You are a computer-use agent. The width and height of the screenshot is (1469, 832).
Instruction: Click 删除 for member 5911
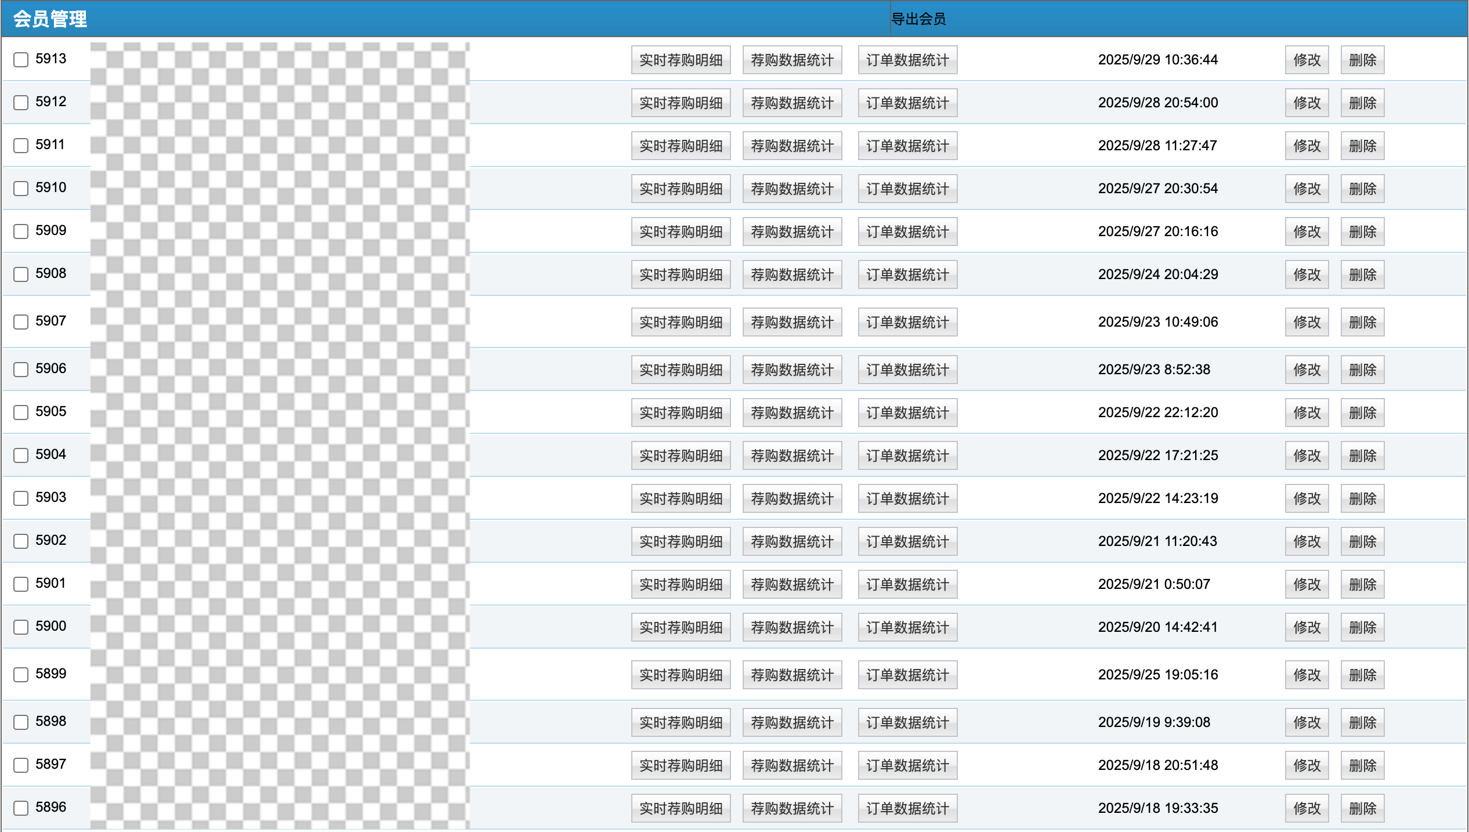coord(1362,146)
